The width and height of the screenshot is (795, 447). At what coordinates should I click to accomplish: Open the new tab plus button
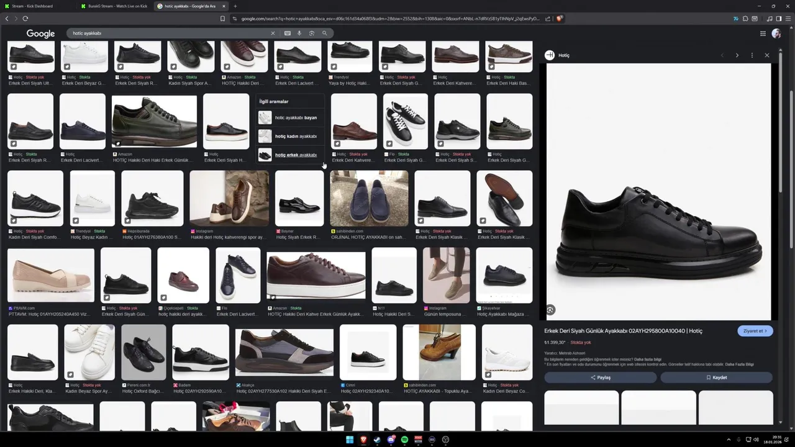[235, 6]
